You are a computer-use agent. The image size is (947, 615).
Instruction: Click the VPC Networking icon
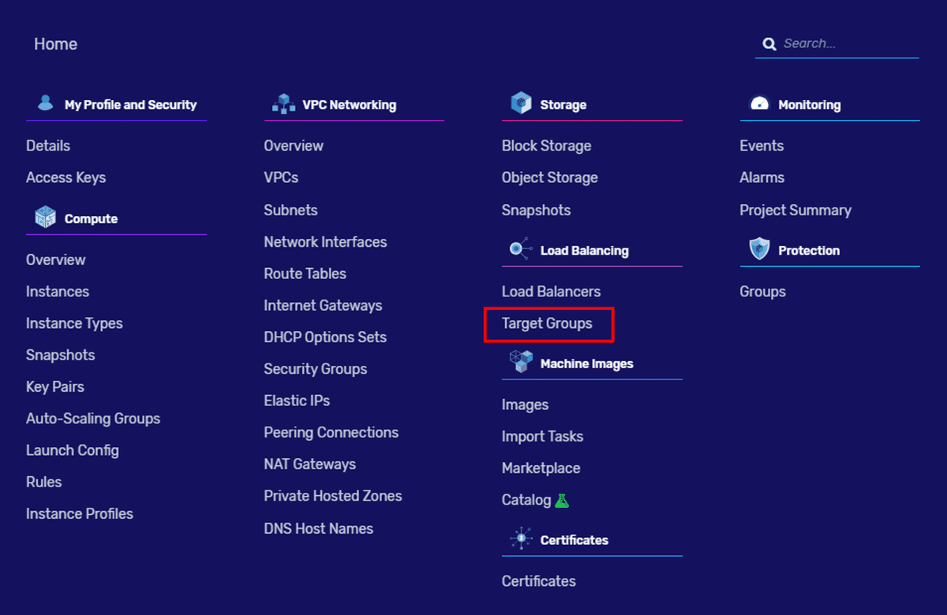283,103
